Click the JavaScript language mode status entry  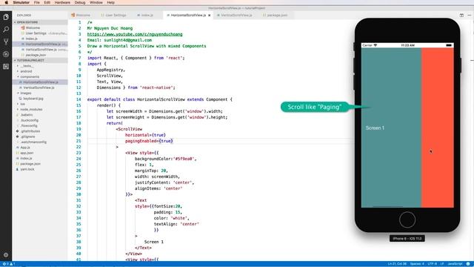tap(455, 264)
